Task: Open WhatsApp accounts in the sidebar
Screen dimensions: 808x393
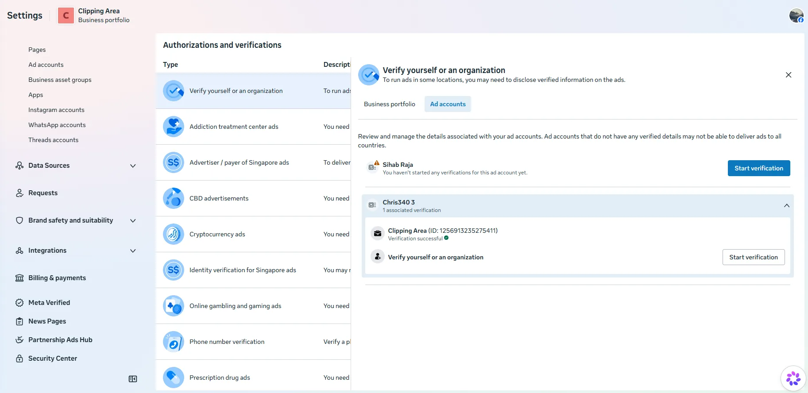Action: click(x=57, y=125)
